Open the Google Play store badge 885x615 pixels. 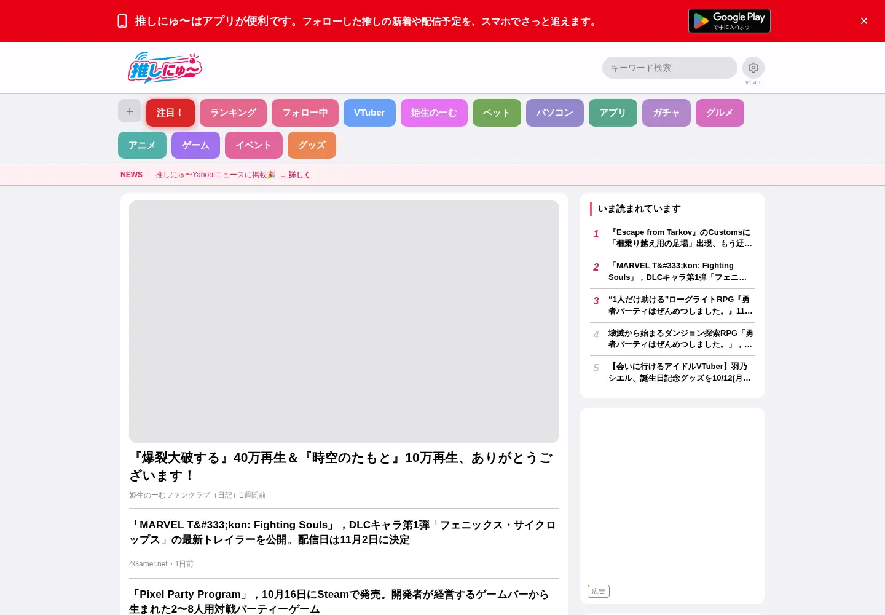729,21
